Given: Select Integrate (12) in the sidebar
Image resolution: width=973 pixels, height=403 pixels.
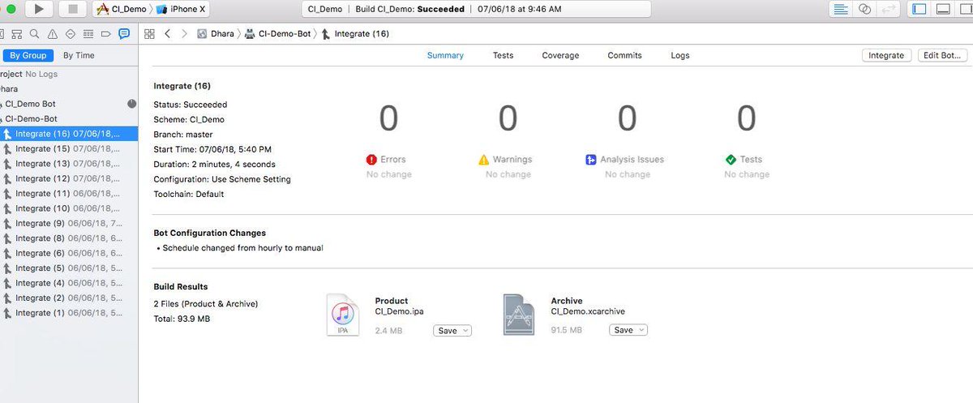Looking at the screenshot, I should pyautogui.click(x=69, y=178).
